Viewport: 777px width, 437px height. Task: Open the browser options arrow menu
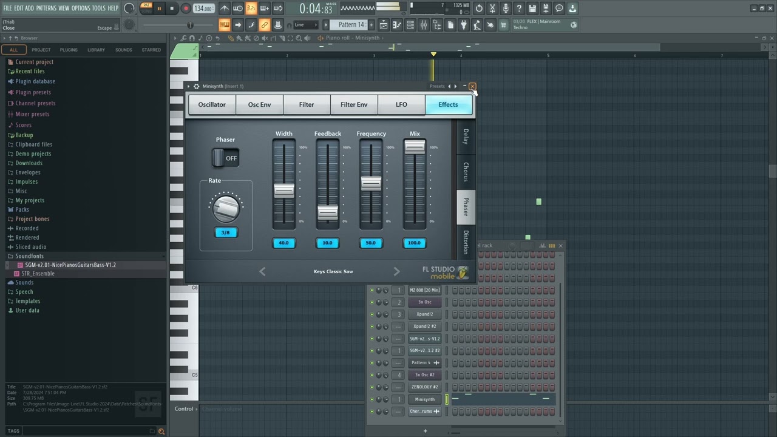pos(4,38)
